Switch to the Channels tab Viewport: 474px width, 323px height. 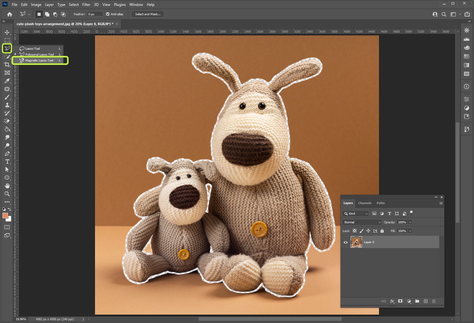[364, 203]
